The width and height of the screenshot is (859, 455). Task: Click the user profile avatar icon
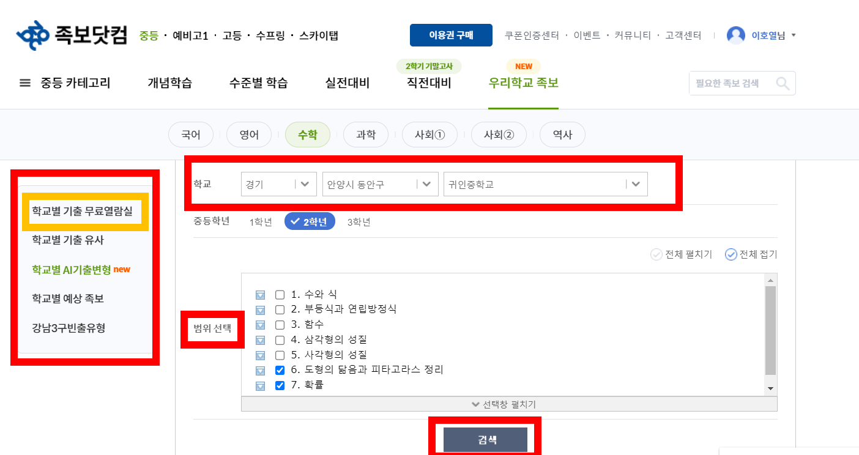click(x=735, y=35)
